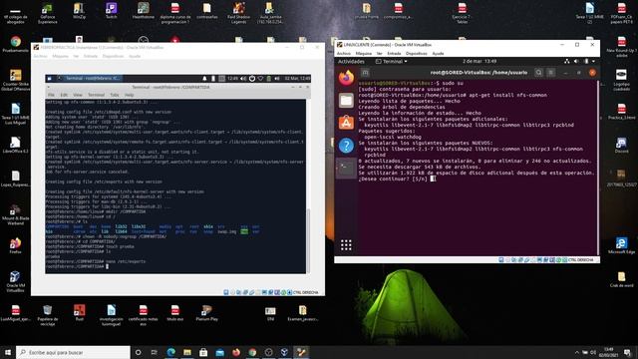Viewport: 638px width, 359px height.
Task: Select Hearthstone desktop icon
Action: coord(143,11)
